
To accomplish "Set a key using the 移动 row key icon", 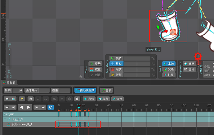I will (x=153, y=64).
